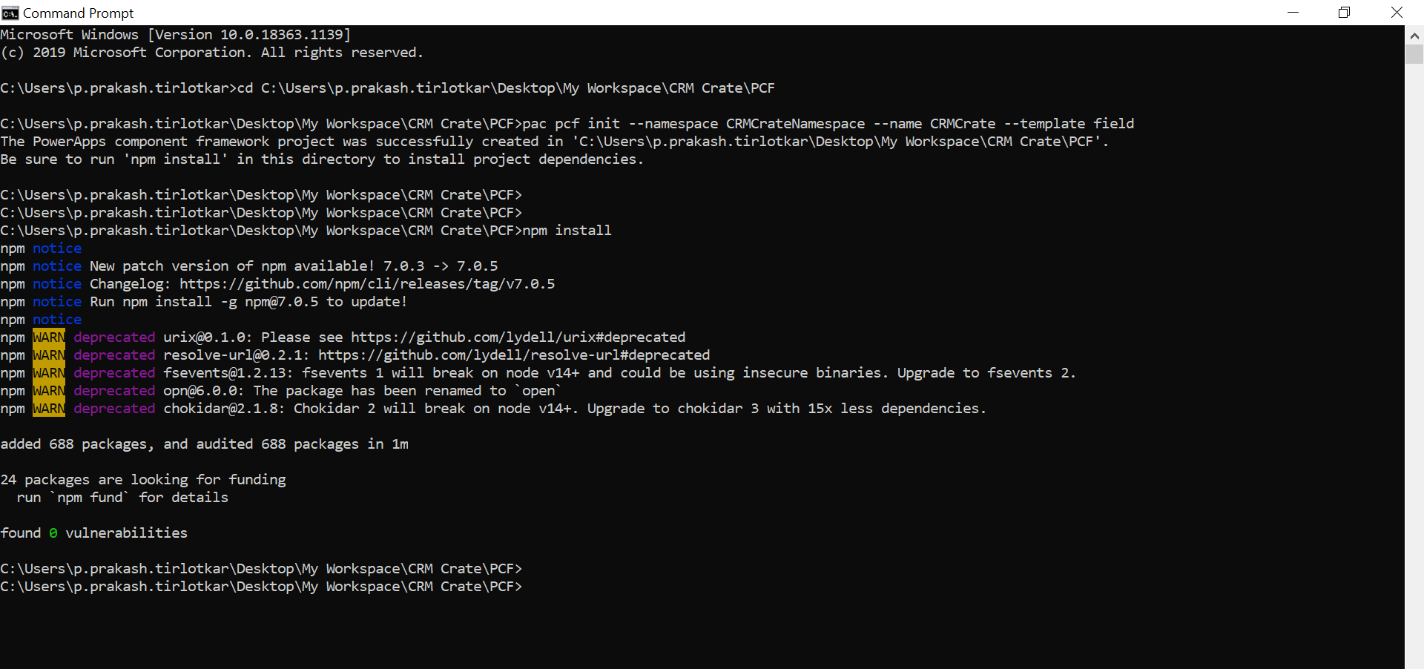Click the "pac pcf init" command text

571,124
